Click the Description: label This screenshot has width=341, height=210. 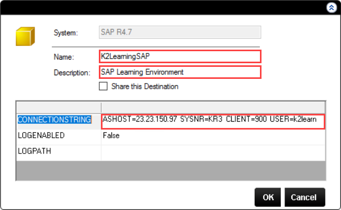pyautogui.click(x=72, y=73)
